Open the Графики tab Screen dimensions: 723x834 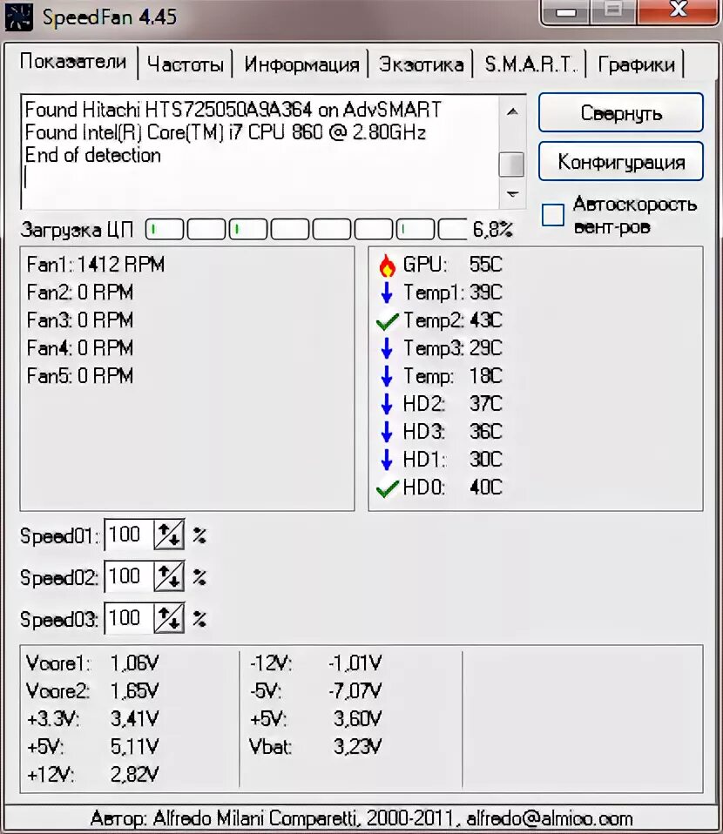click(636, 64)
